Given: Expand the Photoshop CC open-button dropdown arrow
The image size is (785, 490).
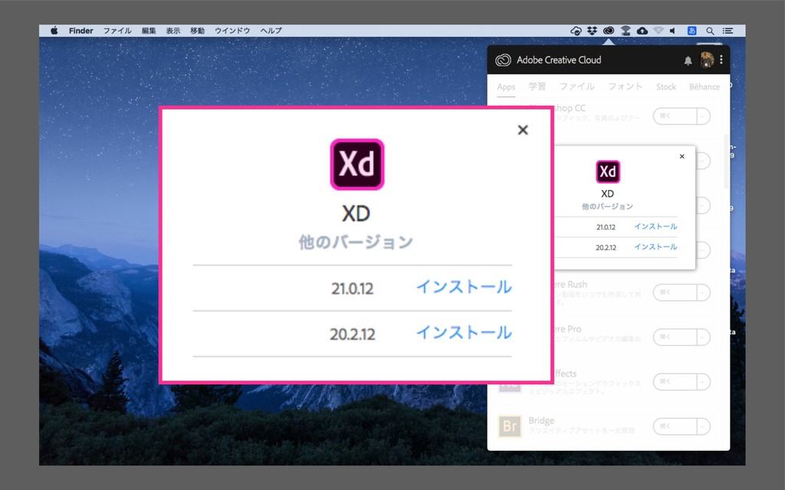Looking at the screenshot, I should point(703,116).
